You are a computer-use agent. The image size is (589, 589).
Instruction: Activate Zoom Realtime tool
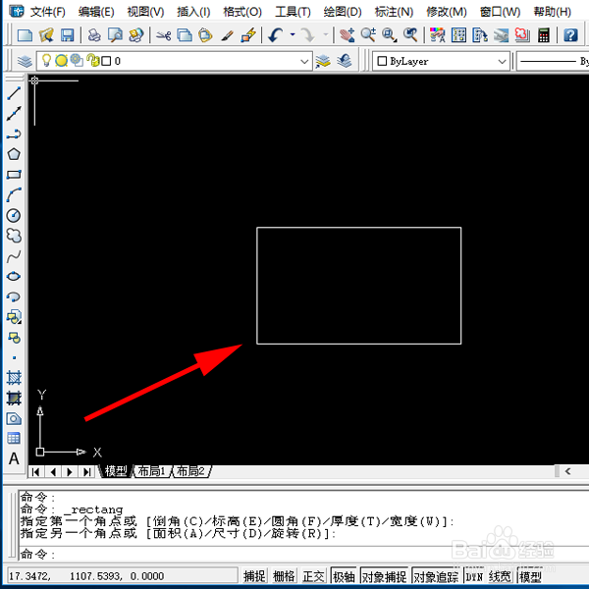(x=368, y=35)
